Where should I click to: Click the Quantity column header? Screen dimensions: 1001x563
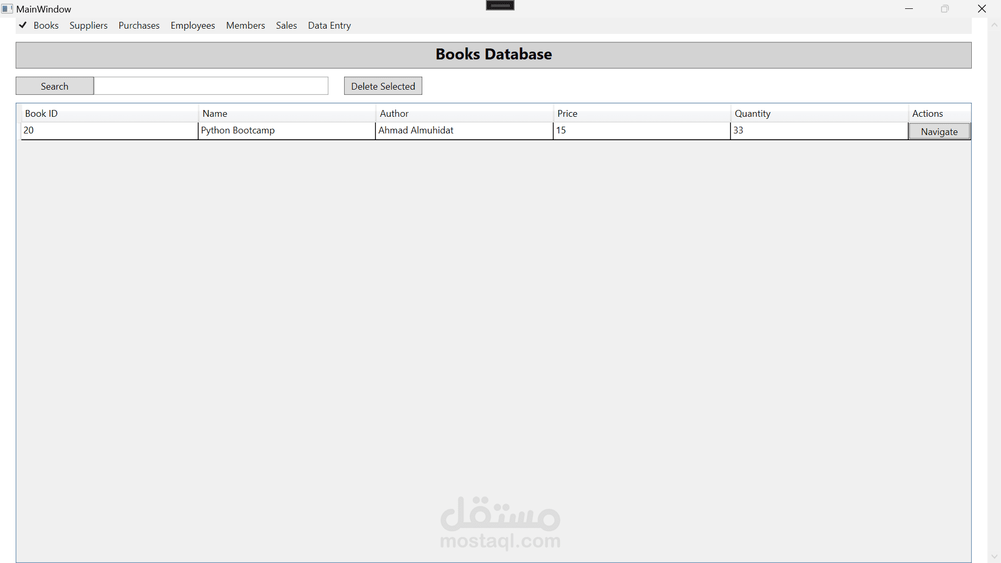[x=819, y=114]
